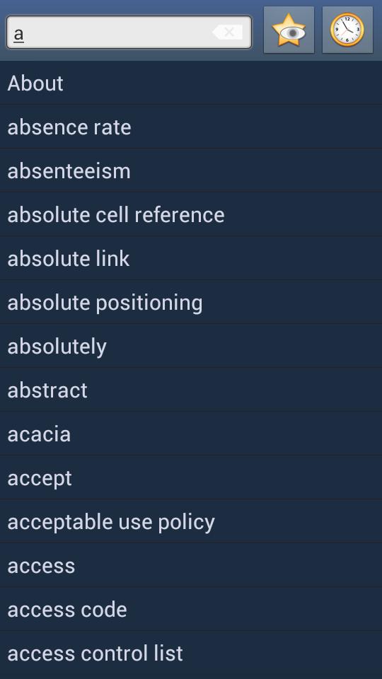The width and height of the screenshot is (382, 679).
Task: Choose the word 'accept'
Action: 191,477
